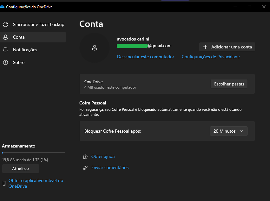Open Obter o aplicativo móvel do OneDrive link
The width and height of the screenshot is (270, 201).
click(36, 183)
